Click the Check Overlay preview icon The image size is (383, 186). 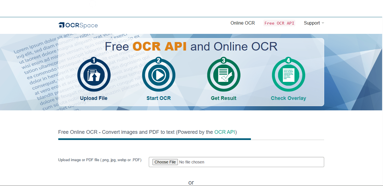[x=288, y=75]
